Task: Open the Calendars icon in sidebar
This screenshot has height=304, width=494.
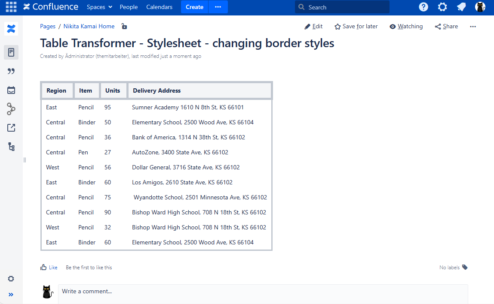Action: 11,90
